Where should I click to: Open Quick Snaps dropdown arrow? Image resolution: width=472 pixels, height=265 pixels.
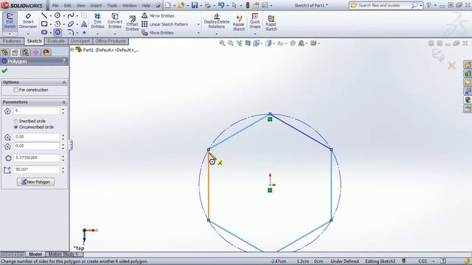[x=255, y=33]
